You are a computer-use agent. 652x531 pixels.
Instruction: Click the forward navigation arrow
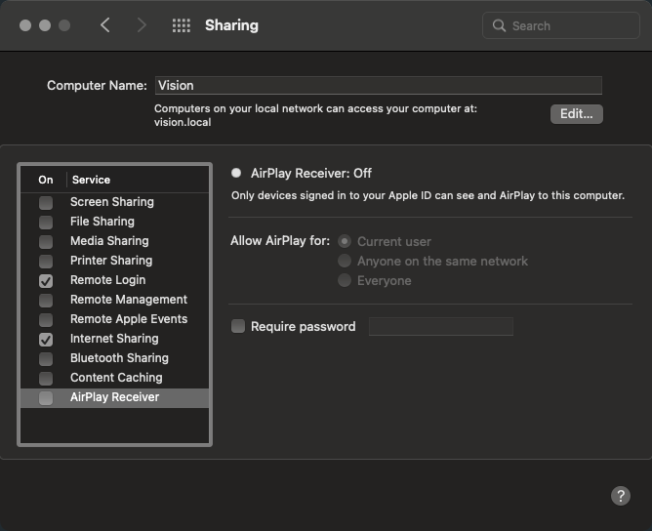pyautogui.click(x=142, y=25)
